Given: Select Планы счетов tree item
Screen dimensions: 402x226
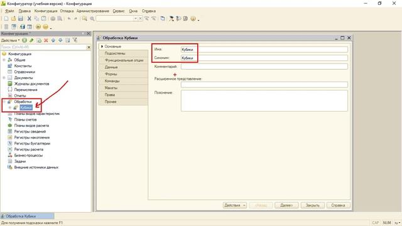Looking at the screenshot, I should tap(25, 119).
